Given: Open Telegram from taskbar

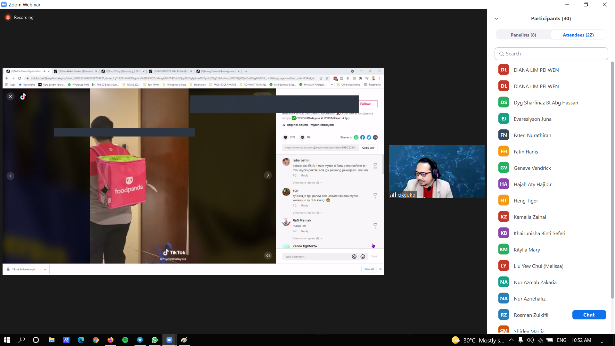Looking at the screenshot, I should point(140,340).
